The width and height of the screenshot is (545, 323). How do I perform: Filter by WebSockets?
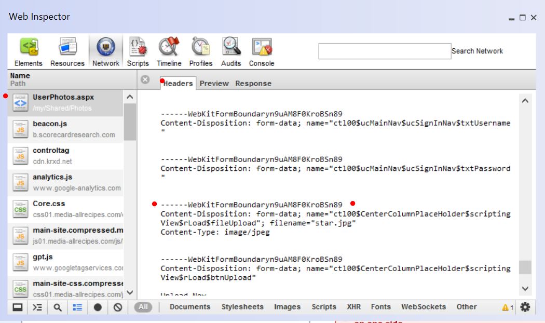coord(424,307)
